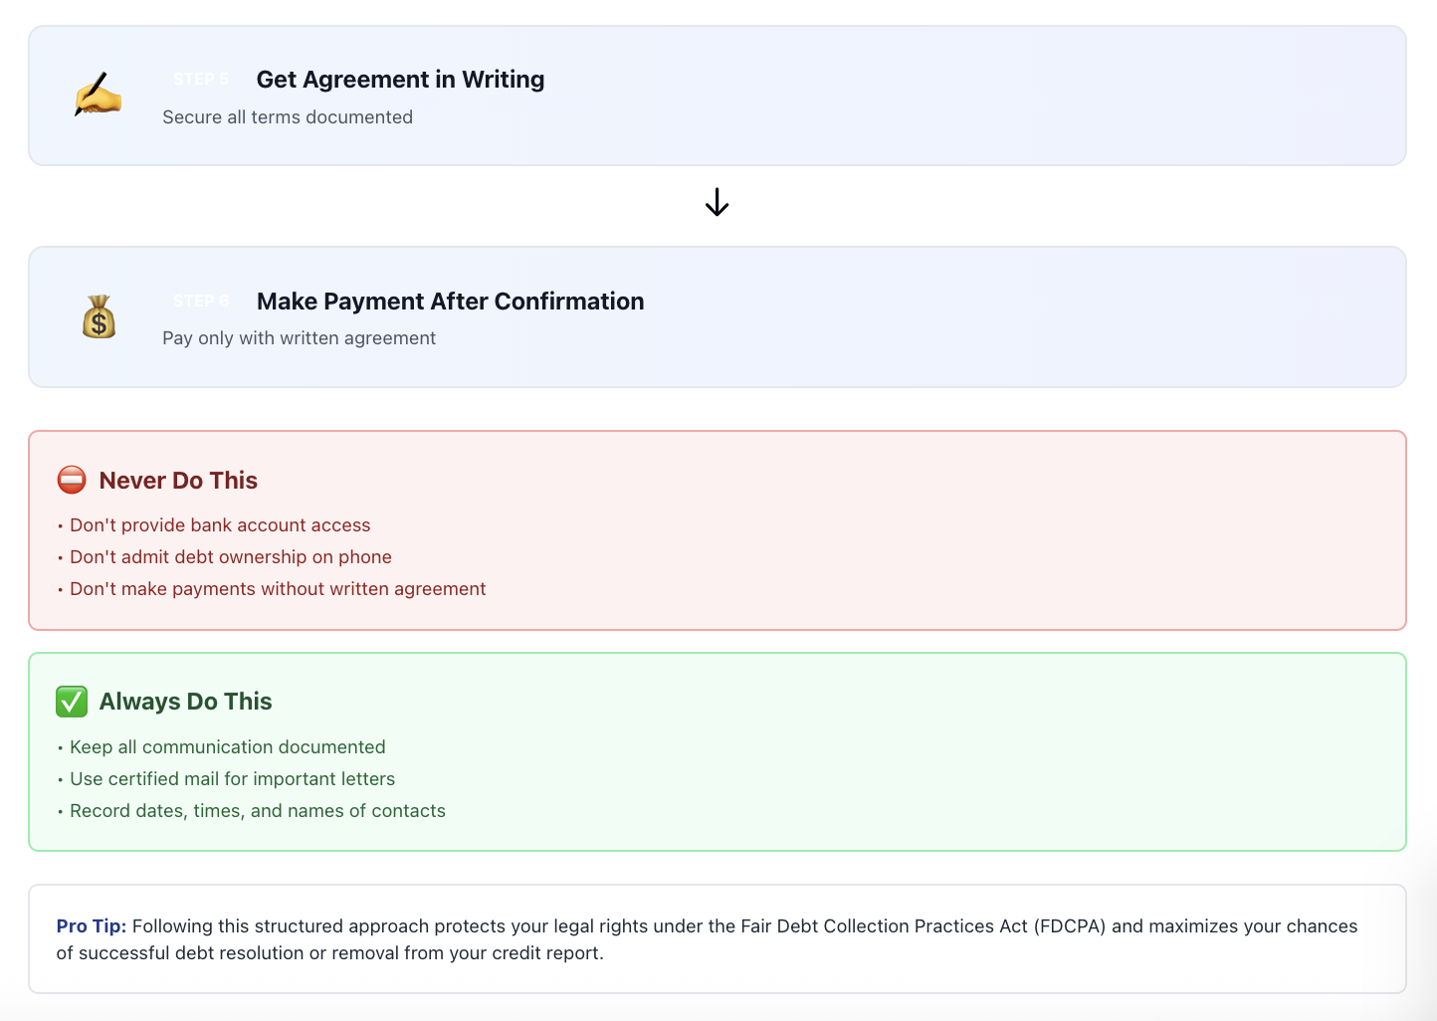The width and height of the screenshot is (1437, 1021).
Task: Click Don't admit debt ownership on phone
Action: pos(231,557)
